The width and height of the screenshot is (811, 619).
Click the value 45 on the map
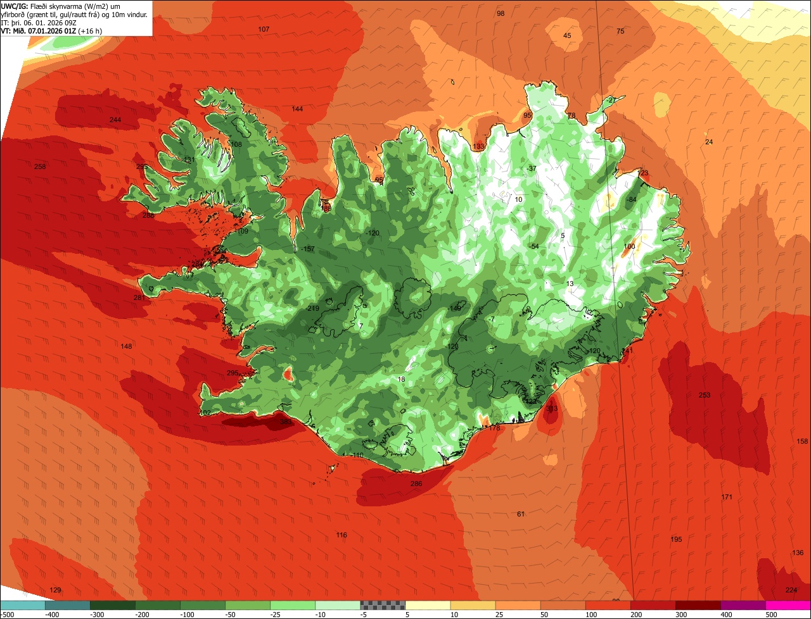coord(567,36)
